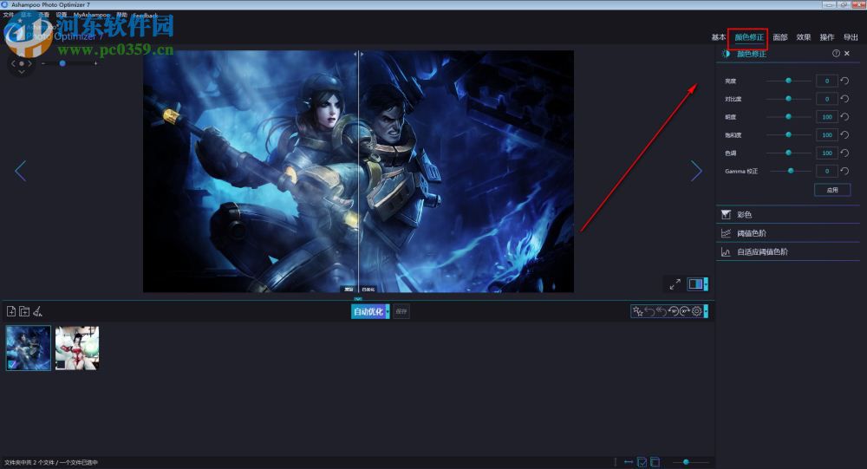Open the Feedback menu
The height and width of the screenshot is (469, 867).
(x=146, y=16)
